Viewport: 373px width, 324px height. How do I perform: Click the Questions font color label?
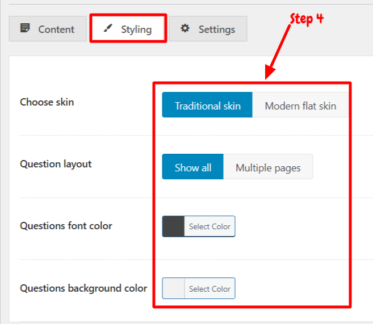pyautogui.click(x=66, y=226)
